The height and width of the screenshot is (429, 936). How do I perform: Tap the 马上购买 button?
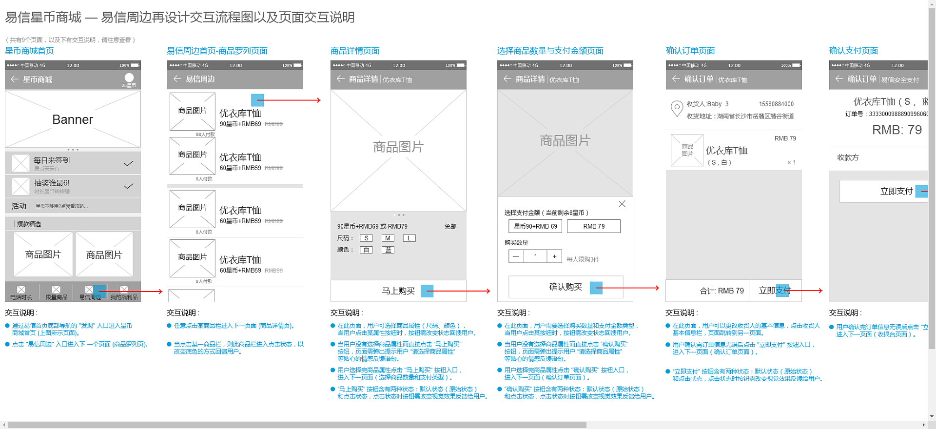pos(398,291)
